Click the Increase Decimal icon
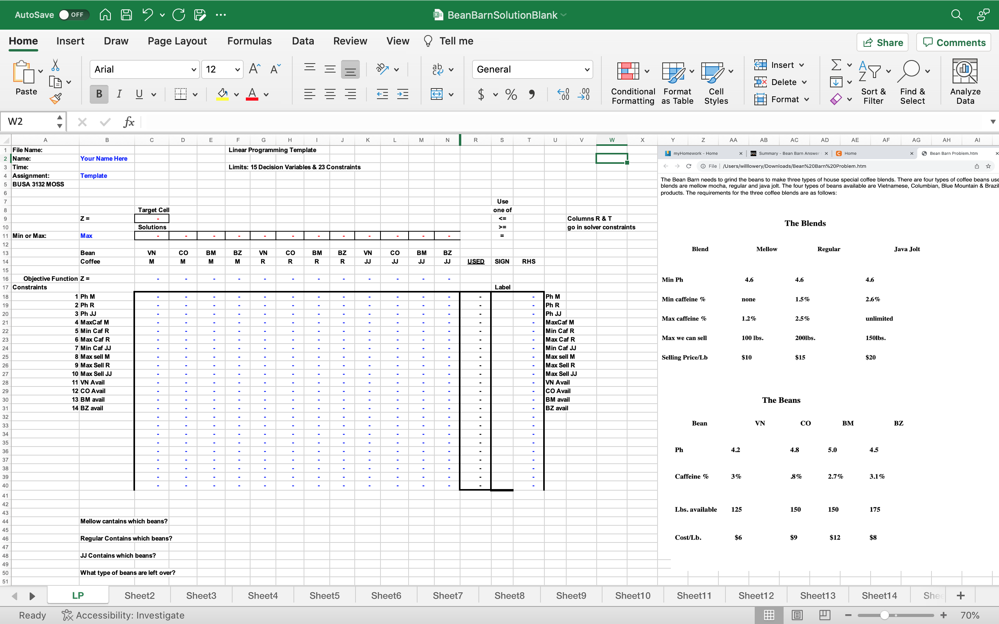This screenshot has width=999, height=624. pyautogui.click(x=563, y=94)
